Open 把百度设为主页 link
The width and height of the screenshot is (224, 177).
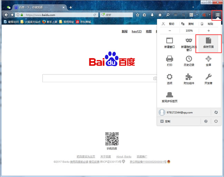click(x=86, y=157)
